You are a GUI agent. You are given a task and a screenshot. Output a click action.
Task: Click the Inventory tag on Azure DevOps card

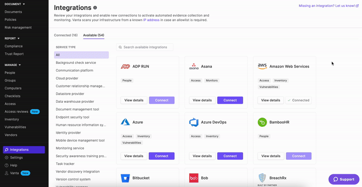coord(212,136)
